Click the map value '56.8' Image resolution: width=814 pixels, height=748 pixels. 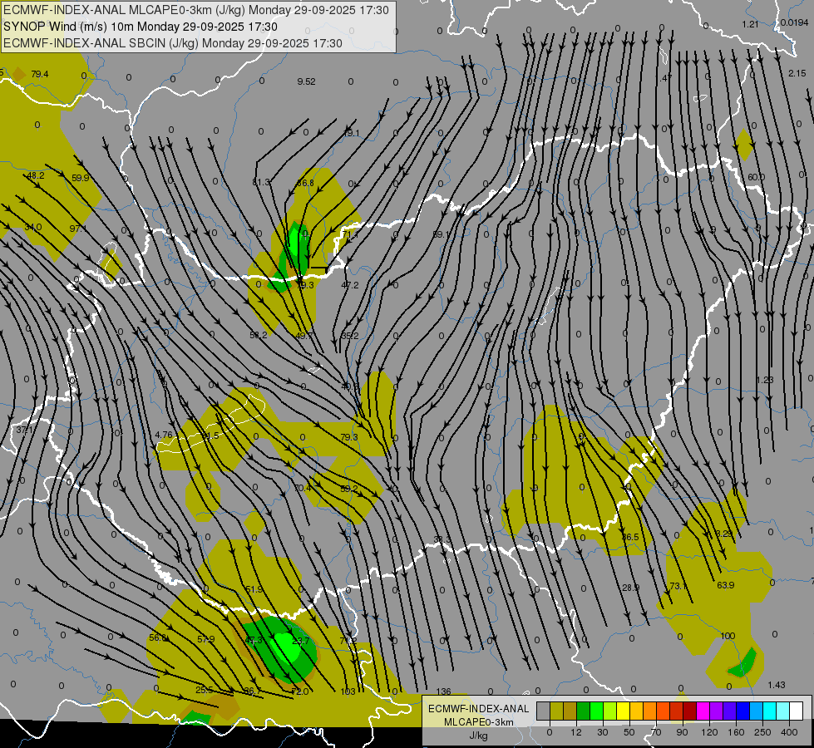(158, 637)
